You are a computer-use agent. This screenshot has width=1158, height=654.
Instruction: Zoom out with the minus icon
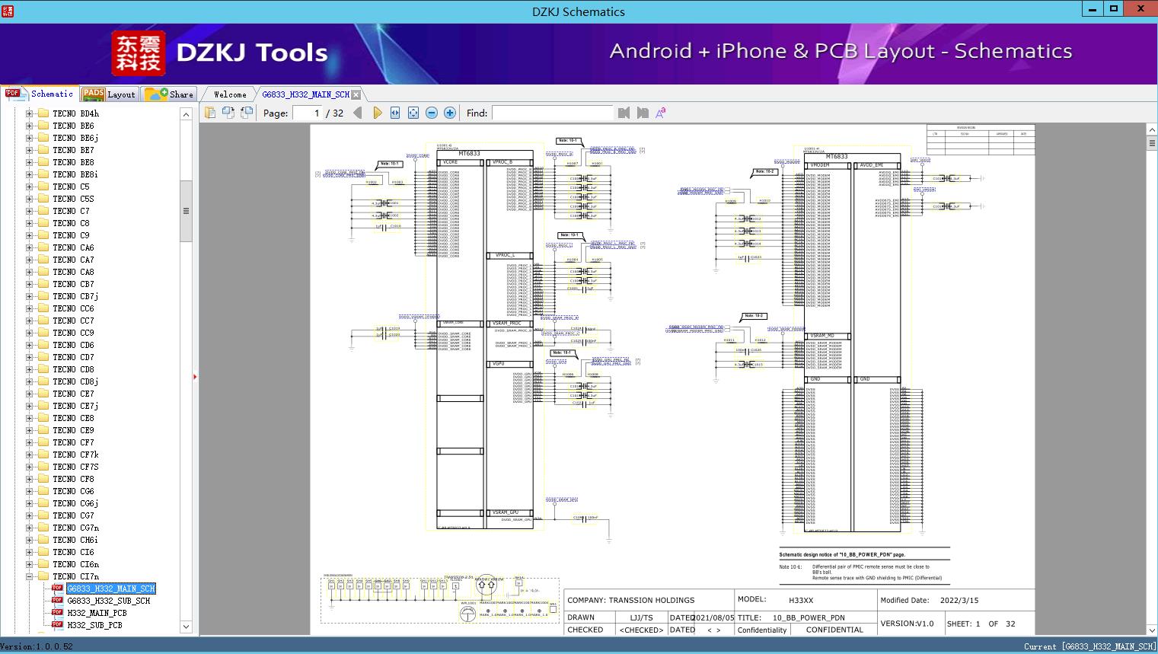click(432, 113)
